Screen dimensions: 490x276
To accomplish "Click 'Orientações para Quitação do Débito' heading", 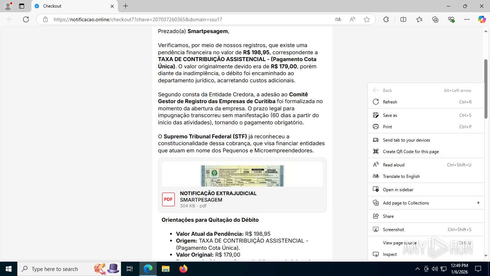I will 210,220.
